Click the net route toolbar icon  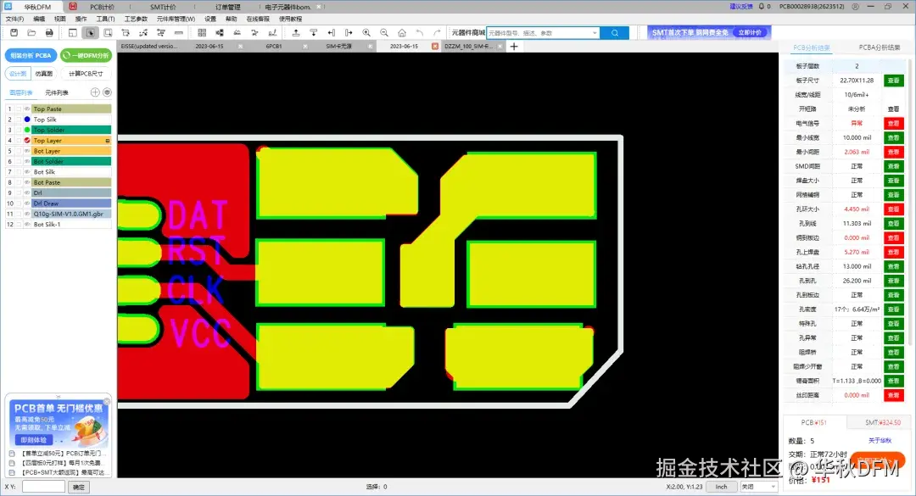[143, 33]
